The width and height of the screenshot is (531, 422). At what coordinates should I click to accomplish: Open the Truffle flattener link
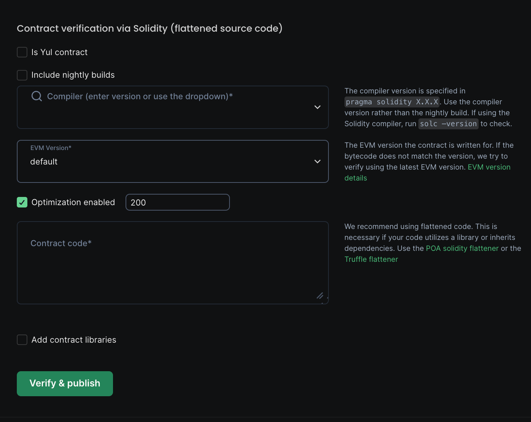pos(371,259)
